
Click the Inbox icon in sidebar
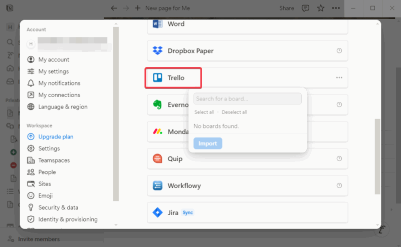(10, 81)
